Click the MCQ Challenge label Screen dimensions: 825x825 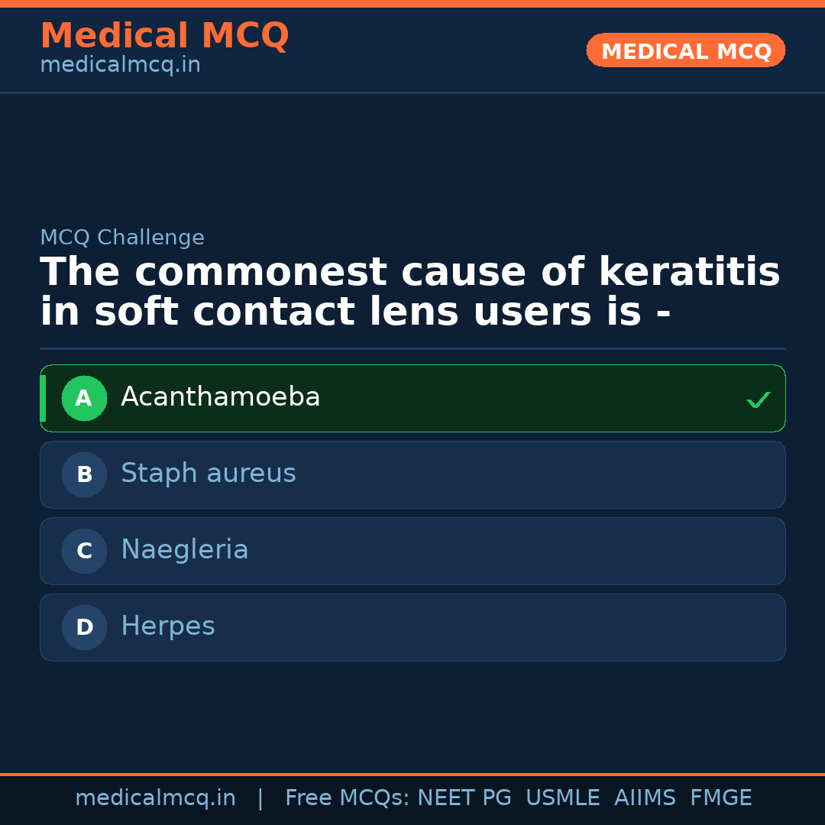point(122,238)
